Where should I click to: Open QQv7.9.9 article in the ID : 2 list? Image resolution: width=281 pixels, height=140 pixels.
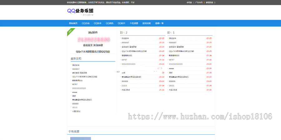(134, 51)
